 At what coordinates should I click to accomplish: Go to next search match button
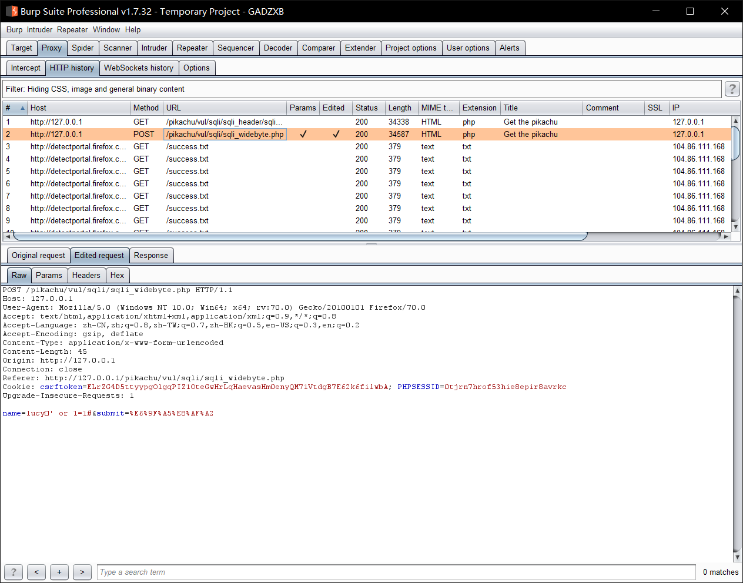82,572
